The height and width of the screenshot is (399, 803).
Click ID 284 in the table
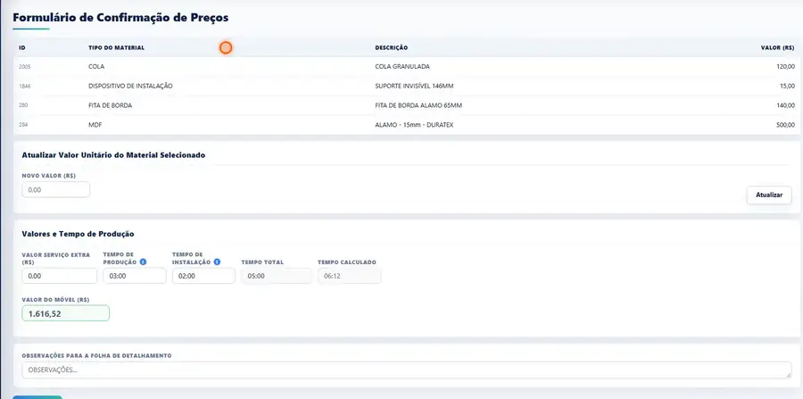pos(23,124)
